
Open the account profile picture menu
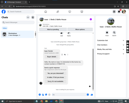click(x=124, y=12)
